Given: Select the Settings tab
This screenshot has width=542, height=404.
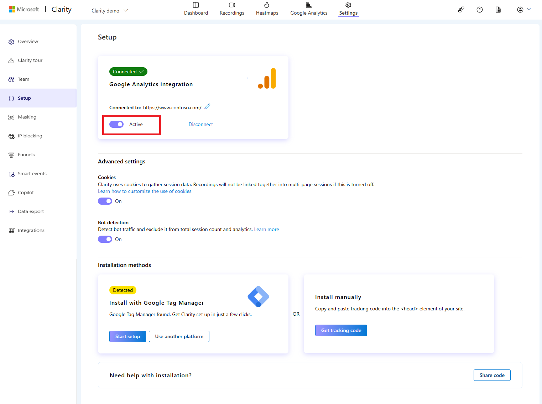Looking at the screenshot, I should 348,9.
